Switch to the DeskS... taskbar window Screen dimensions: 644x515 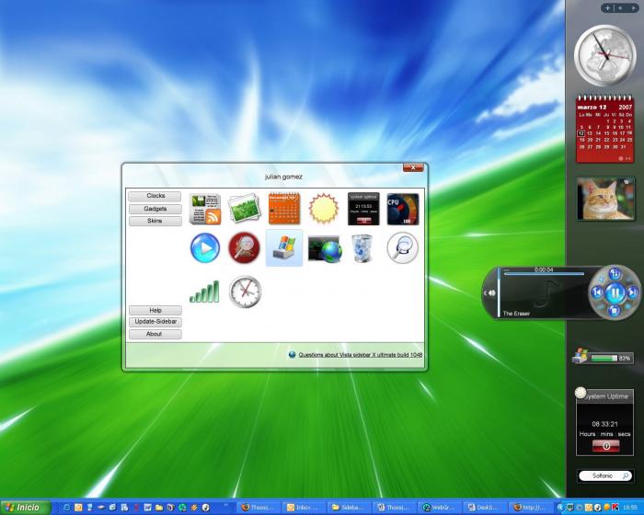point(486,508)
